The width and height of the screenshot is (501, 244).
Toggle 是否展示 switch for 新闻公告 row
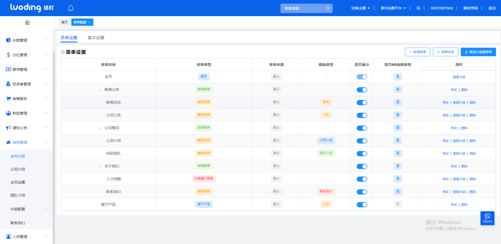click(362, 90)
